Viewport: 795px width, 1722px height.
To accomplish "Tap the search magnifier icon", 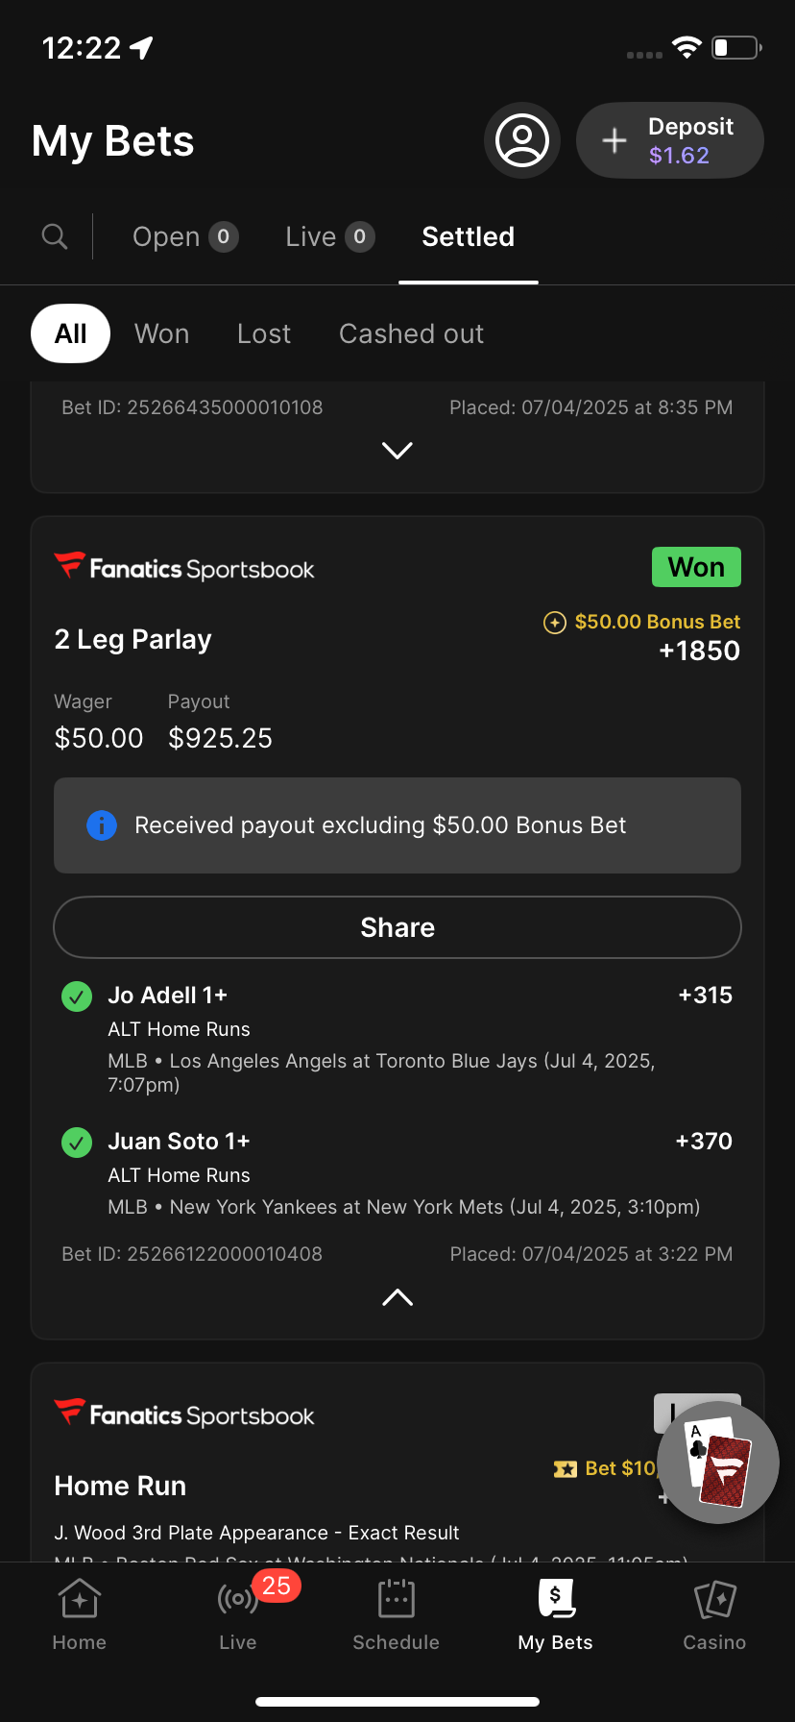I will (55, 236).
